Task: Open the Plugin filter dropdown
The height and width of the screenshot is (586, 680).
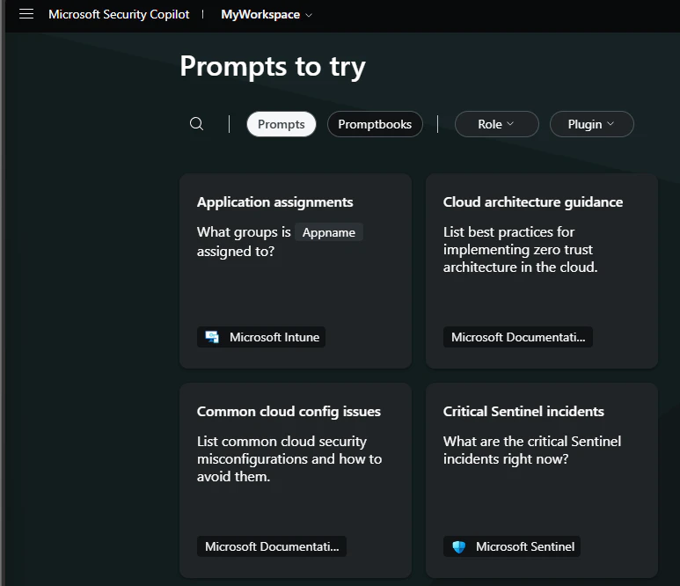Action: pyautogui.click(x=591, y=124)
